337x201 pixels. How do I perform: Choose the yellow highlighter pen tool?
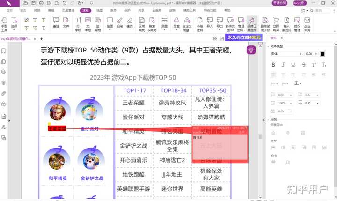[x=26, y=20]
